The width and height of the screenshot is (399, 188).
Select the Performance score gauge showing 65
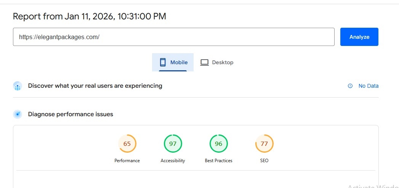pyautogui.click(x=127, y=144)
